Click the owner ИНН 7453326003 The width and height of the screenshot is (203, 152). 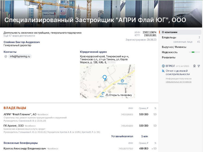click(127, 114)
